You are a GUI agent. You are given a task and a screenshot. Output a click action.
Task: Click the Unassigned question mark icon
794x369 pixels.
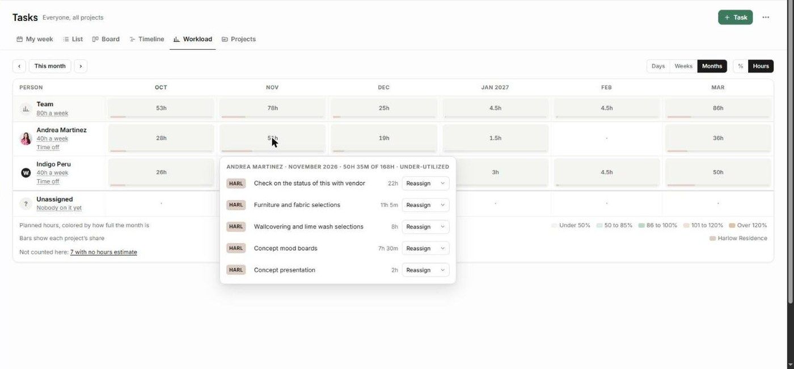pos(26,203)
